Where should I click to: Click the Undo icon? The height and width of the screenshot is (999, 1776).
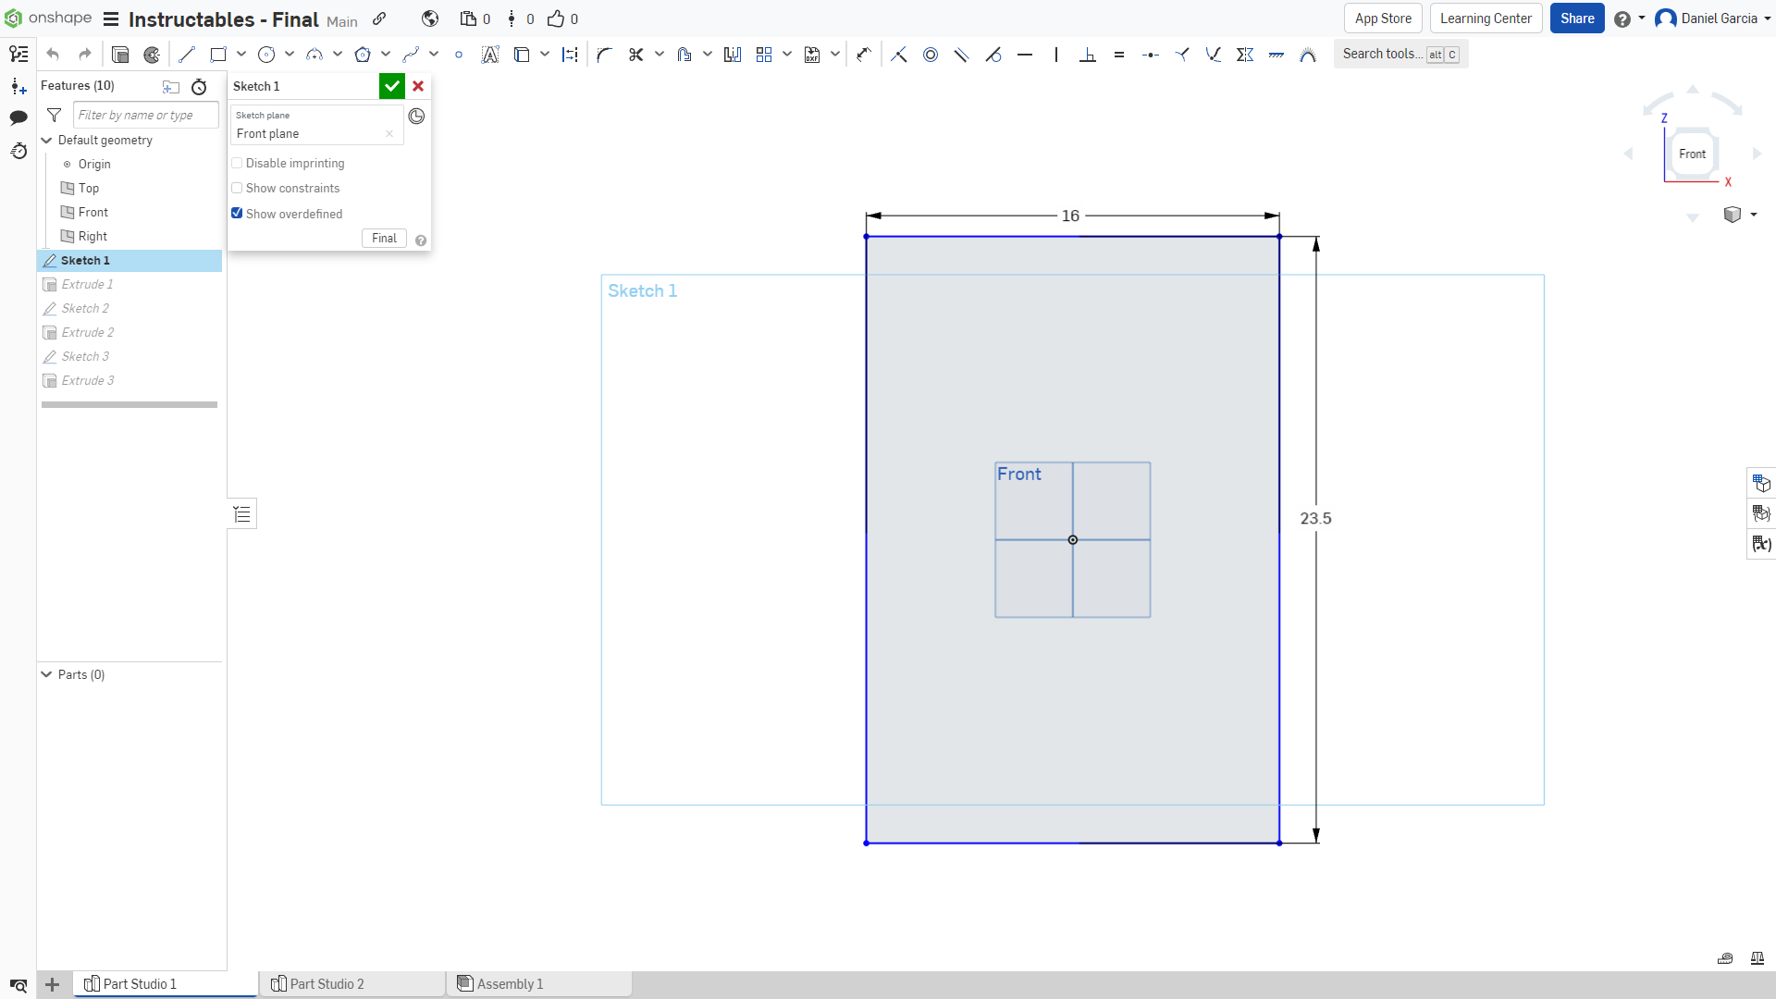pos(53,54)
